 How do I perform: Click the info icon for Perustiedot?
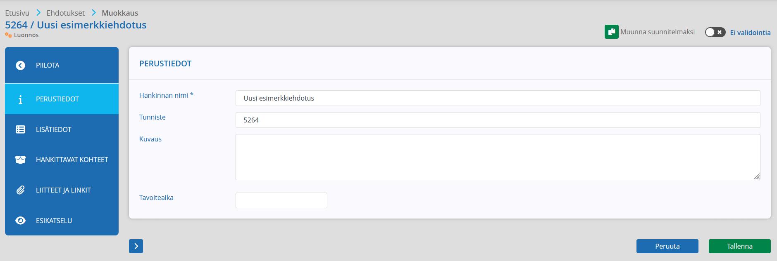click(20, 99)
